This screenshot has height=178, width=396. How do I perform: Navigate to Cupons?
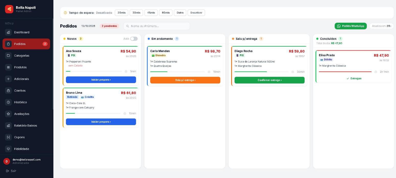point(26,137)
